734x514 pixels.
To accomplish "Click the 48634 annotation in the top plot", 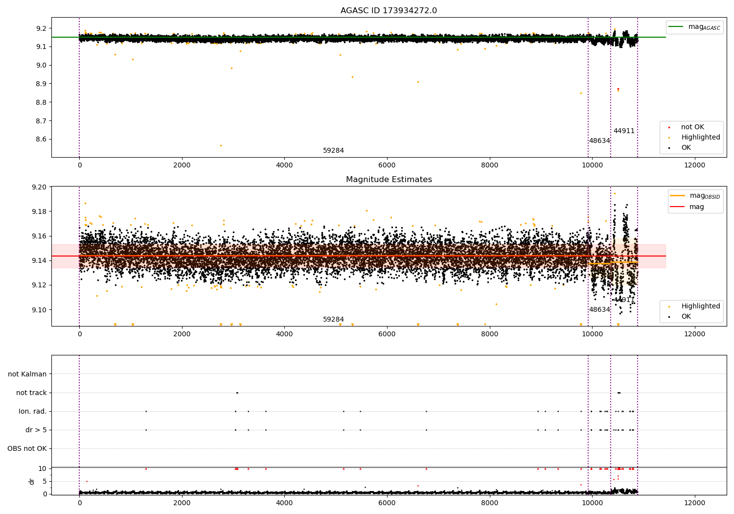I will tap(599, 141).
